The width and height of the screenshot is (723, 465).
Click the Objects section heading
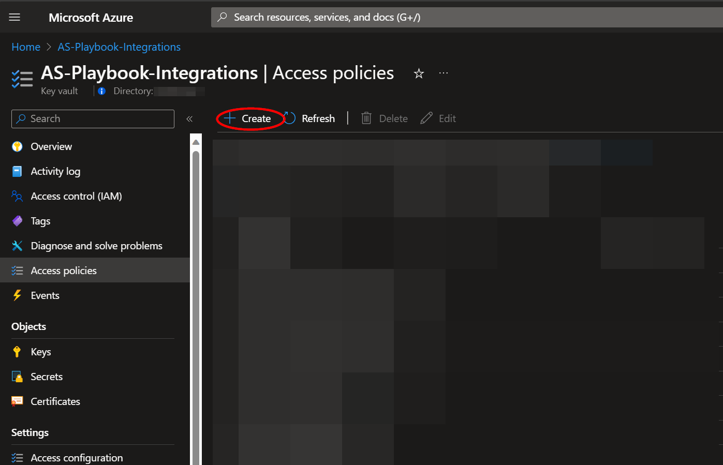point(29,326)
